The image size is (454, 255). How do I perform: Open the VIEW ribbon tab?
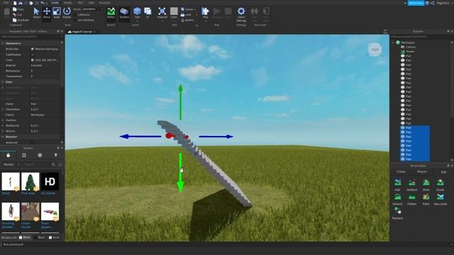coord(92,3)
